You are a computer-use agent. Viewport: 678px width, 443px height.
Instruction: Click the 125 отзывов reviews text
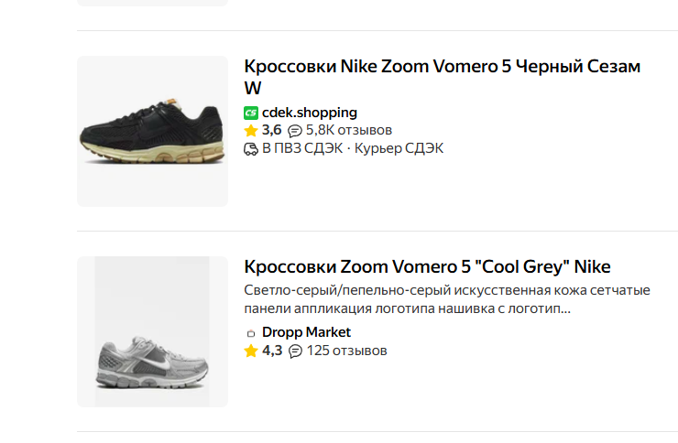pyautogui.click(x=346, y=351)
